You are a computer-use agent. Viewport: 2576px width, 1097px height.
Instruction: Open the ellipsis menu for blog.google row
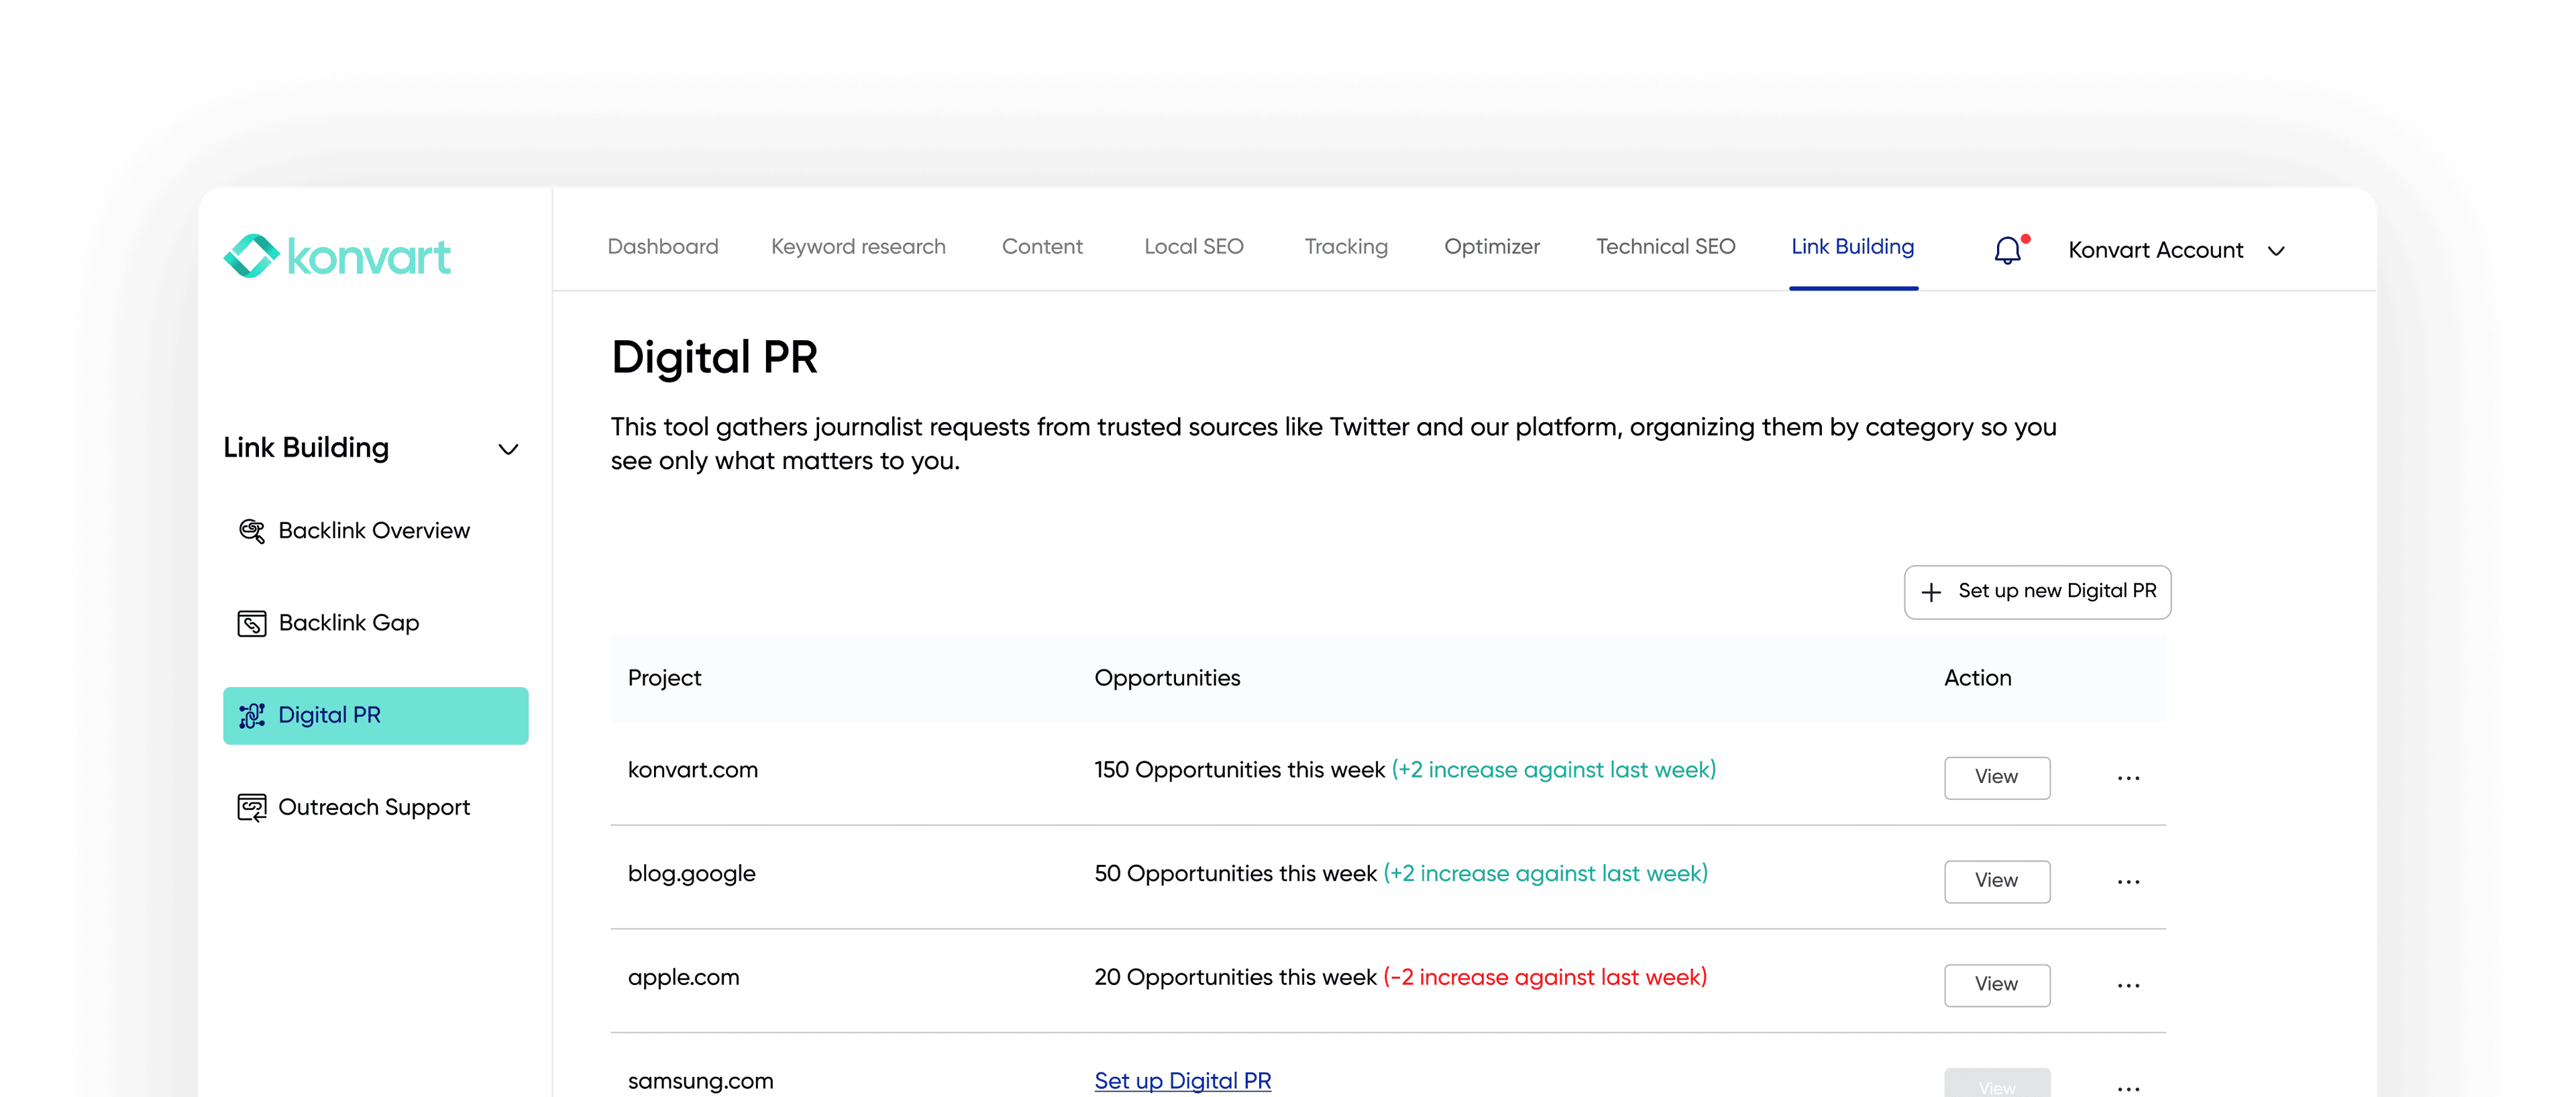[2128, 882]
